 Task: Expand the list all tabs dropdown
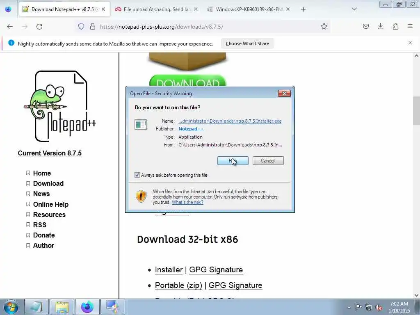(x=354, y=9)
